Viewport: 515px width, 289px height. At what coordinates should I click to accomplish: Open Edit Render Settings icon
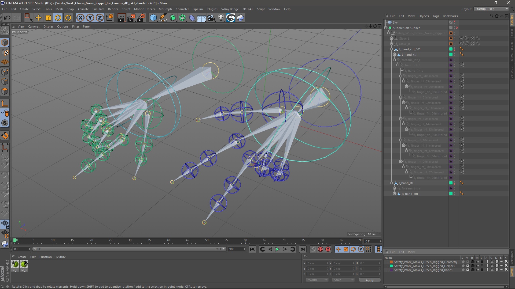coord(141,18)
